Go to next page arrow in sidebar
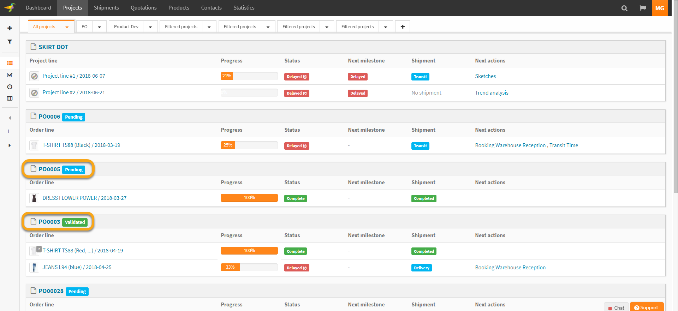 point(10,145)
